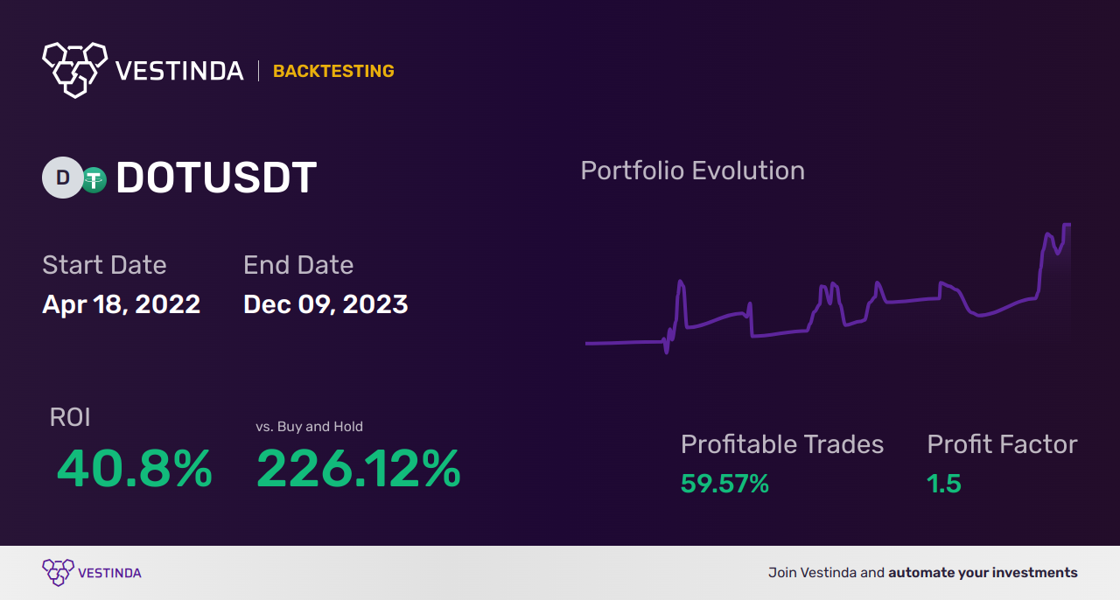Click the small purple Vestinda footer logo
1120x600 pixels.
pyautogui.click(x=58, y=572)
